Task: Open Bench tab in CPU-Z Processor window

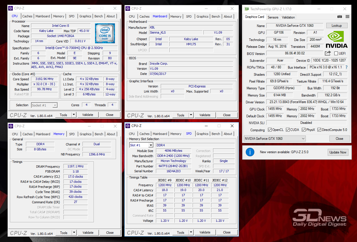Action: 99,16
